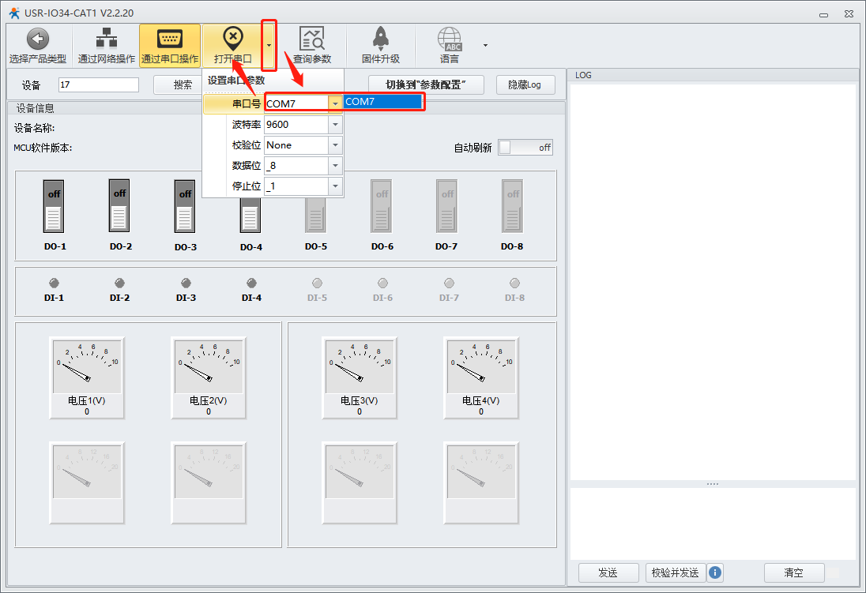Open the query parameters icon
Image resolution: width=866 pixels, height=593 pixels.
point(311,39)
